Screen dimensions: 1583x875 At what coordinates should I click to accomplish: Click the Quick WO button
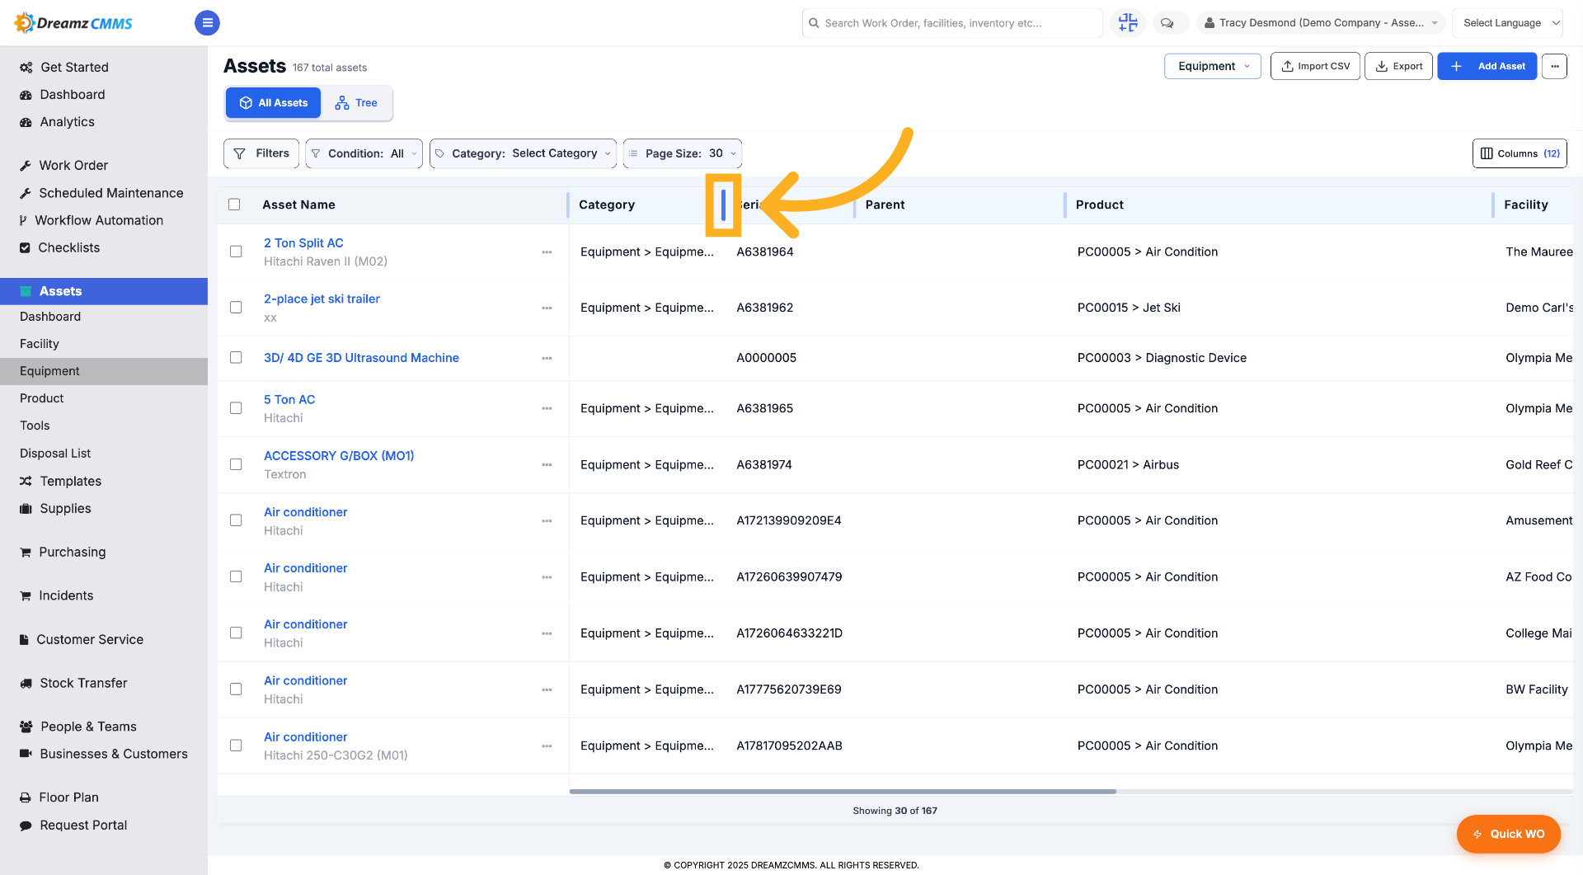pyautogui.click(x=1508, y=834)
